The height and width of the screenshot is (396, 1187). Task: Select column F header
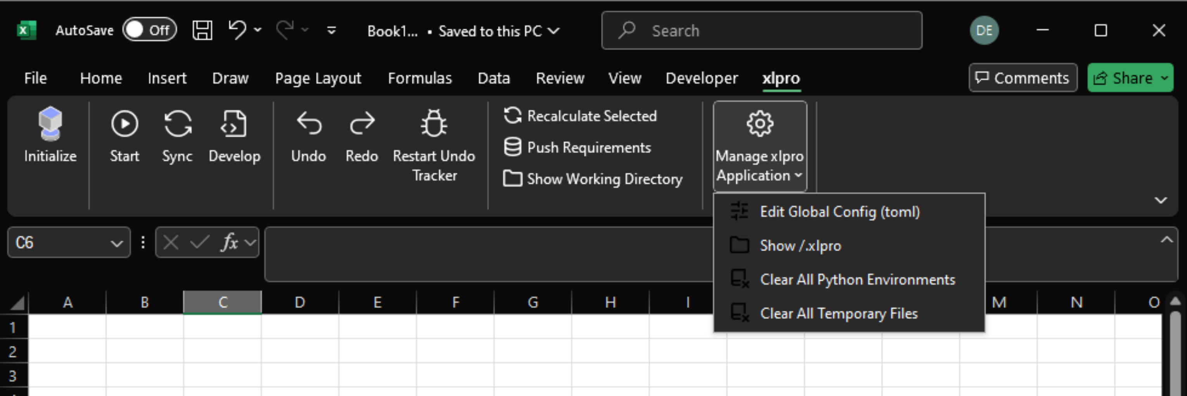click(x=455, y=303)
